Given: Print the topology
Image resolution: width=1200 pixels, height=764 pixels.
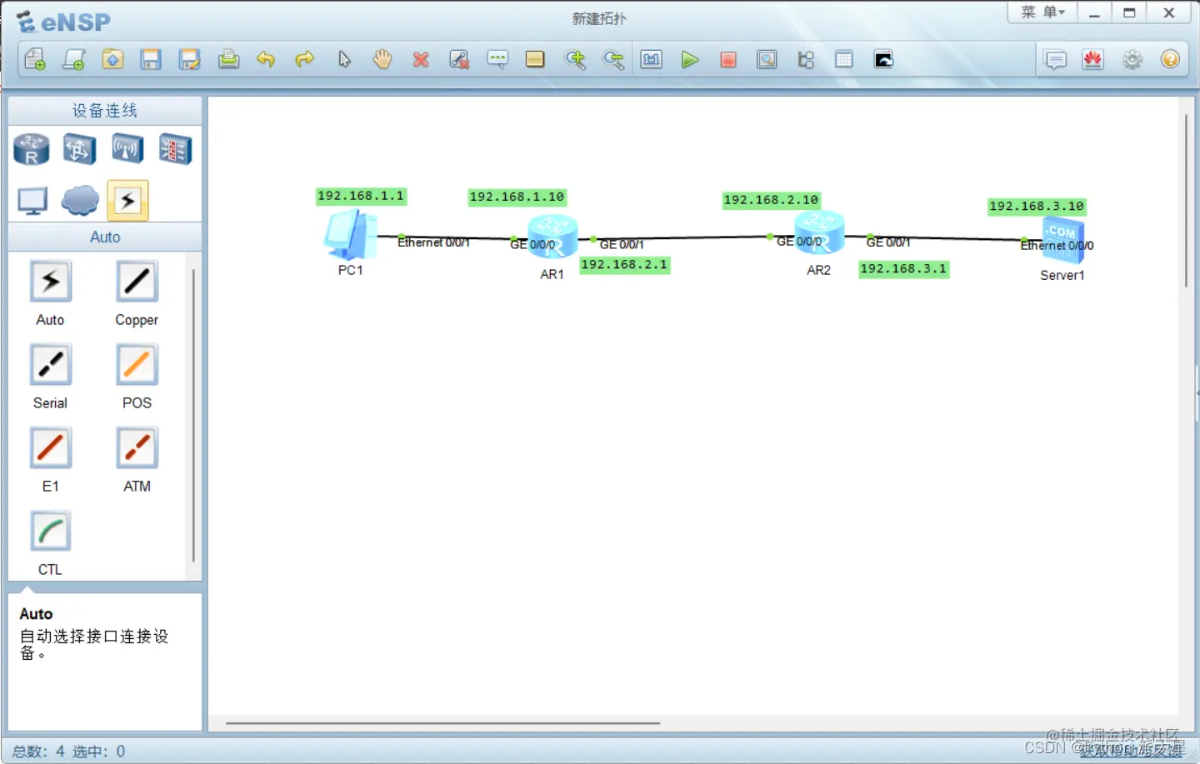Looking at the screenshot, I should pyautogui.click(x=228, y=59).
